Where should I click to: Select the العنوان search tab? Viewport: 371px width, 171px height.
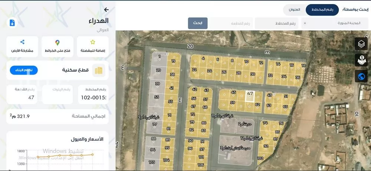(x=294, y=10)
